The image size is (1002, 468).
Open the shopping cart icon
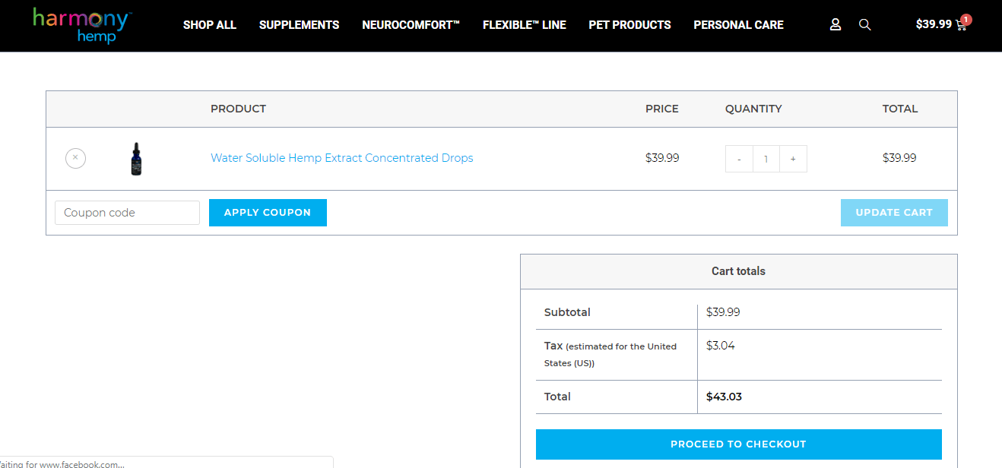(x=961, y=25)
